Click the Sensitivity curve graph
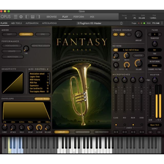This screenshot has width=164, height=164. (x=13, y=83)
